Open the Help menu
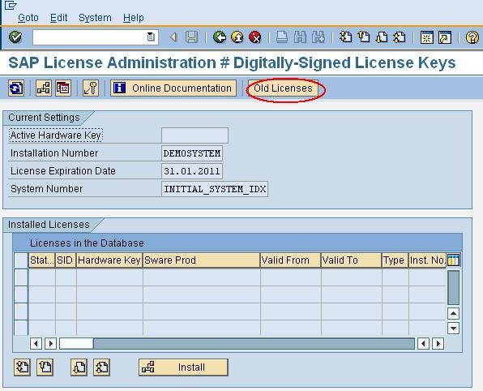The image size is (483, 391). pos(134,18)
